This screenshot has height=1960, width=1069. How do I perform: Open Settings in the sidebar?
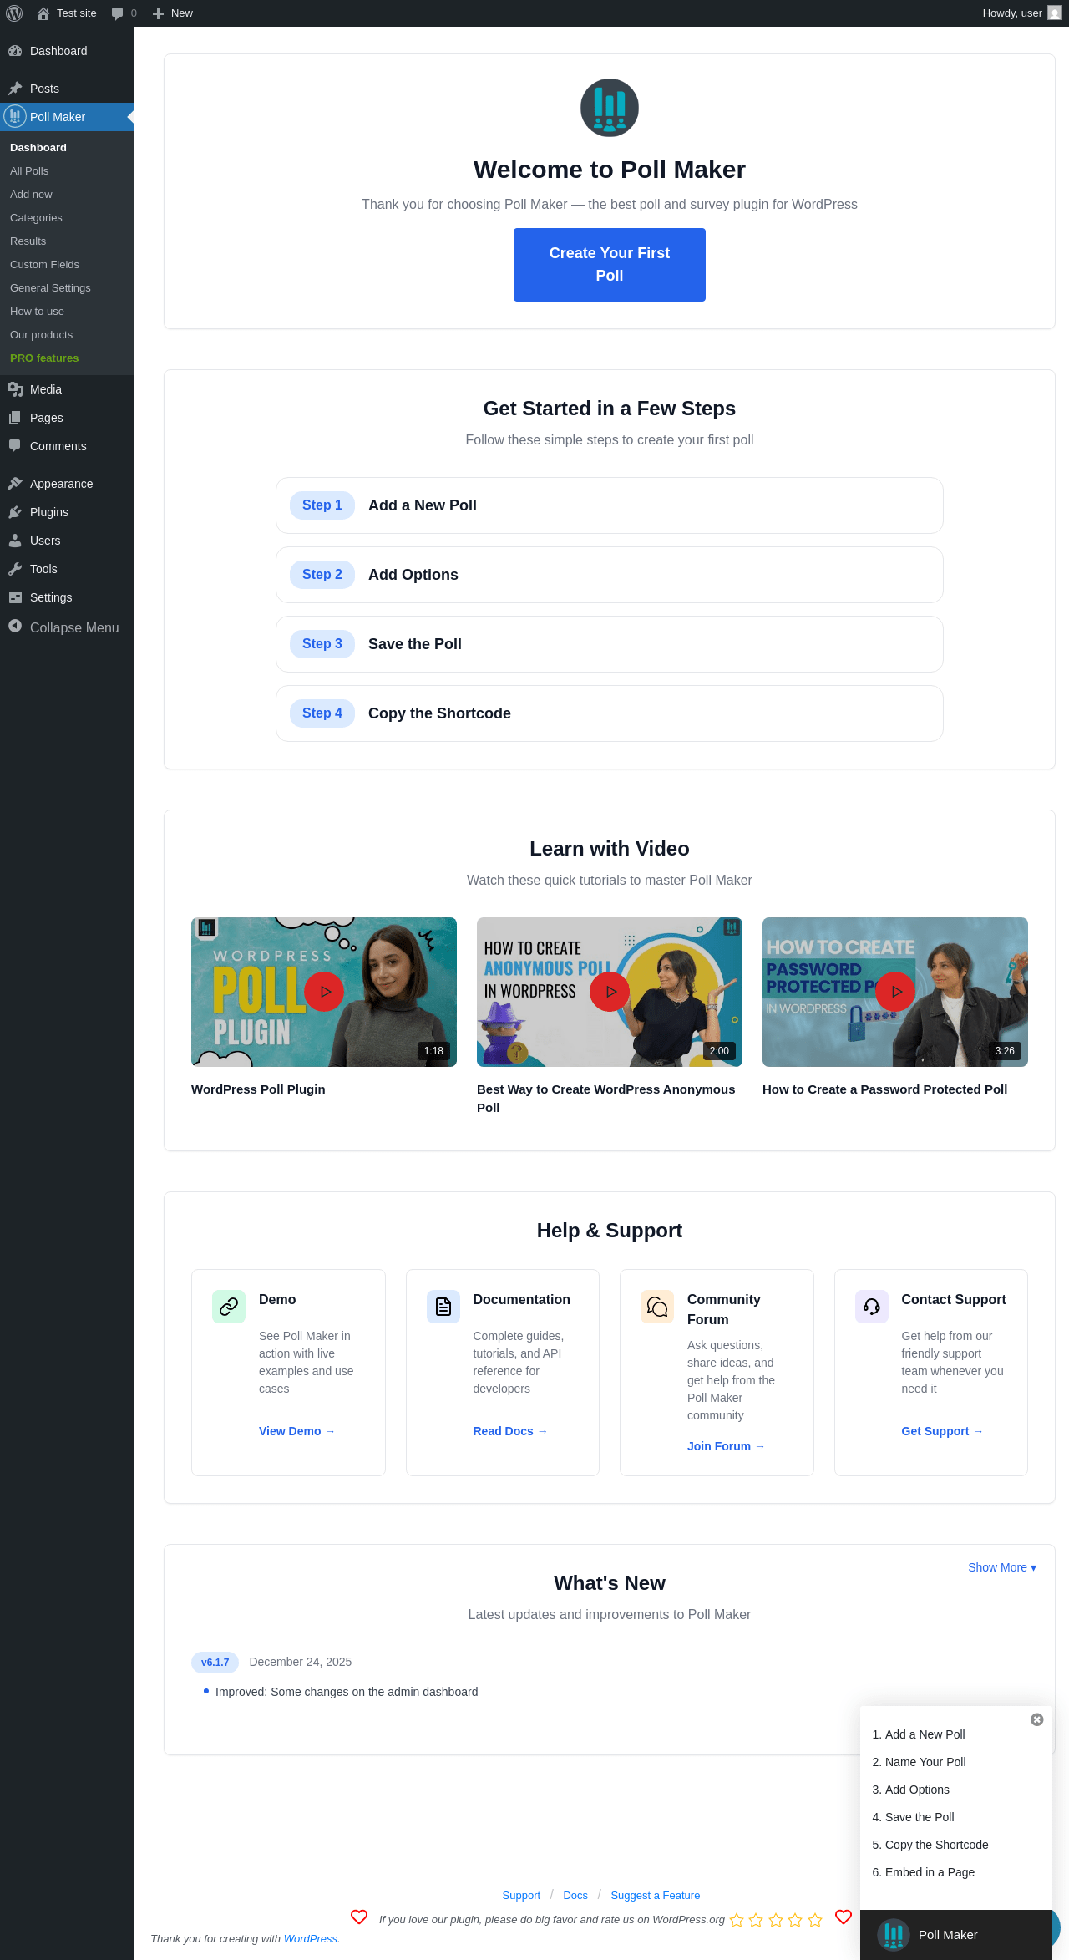[67, 597]
